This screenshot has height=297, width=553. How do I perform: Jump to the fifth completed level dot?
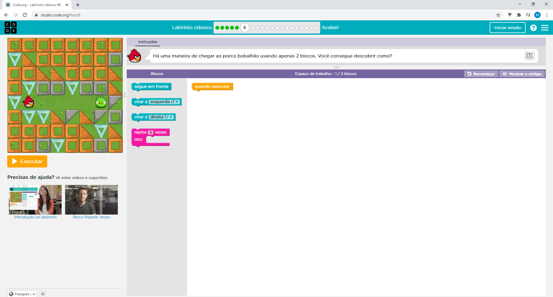237,28
